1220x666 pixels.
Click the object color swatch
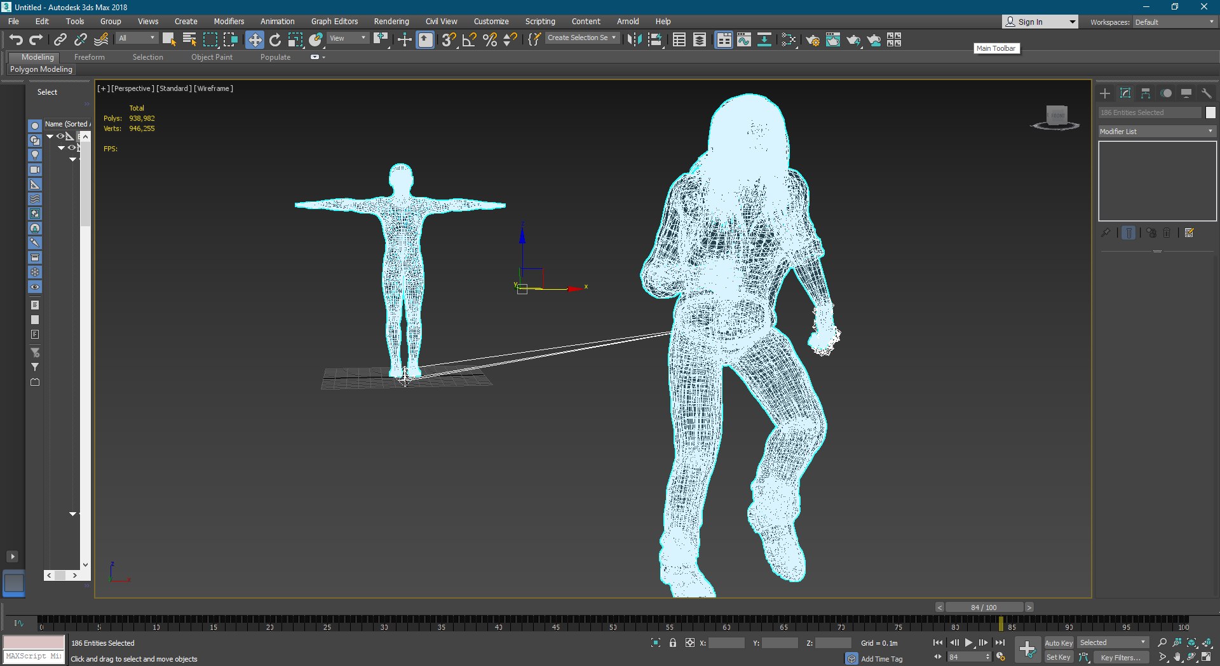pos(1210,112)
